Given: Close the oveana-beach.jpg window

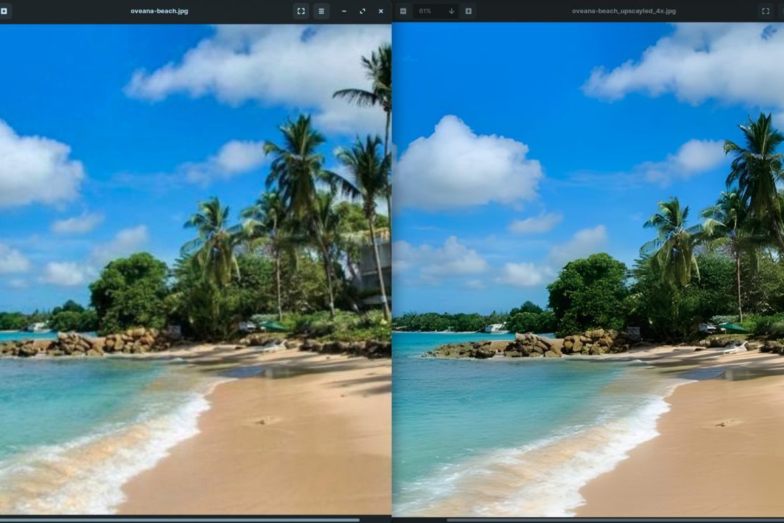Looking at the screenshot, I should 380,11.
